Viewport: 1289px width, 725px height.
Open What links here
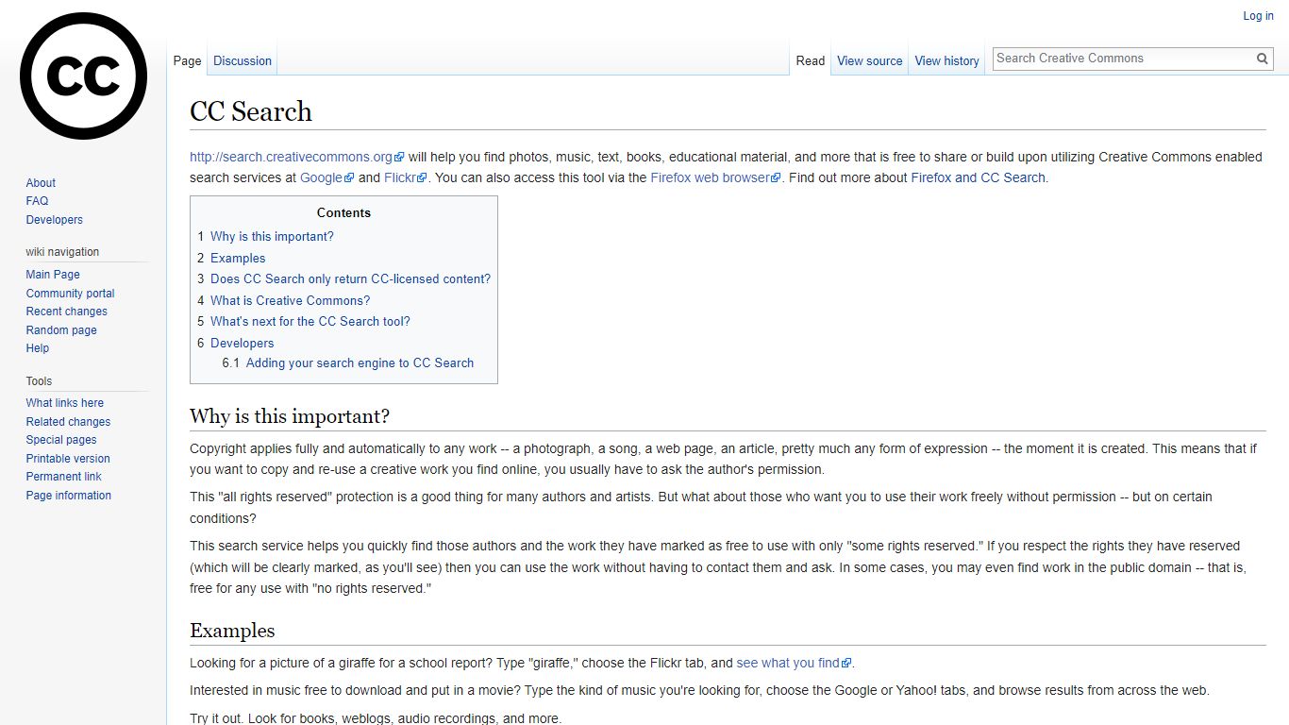64,403
